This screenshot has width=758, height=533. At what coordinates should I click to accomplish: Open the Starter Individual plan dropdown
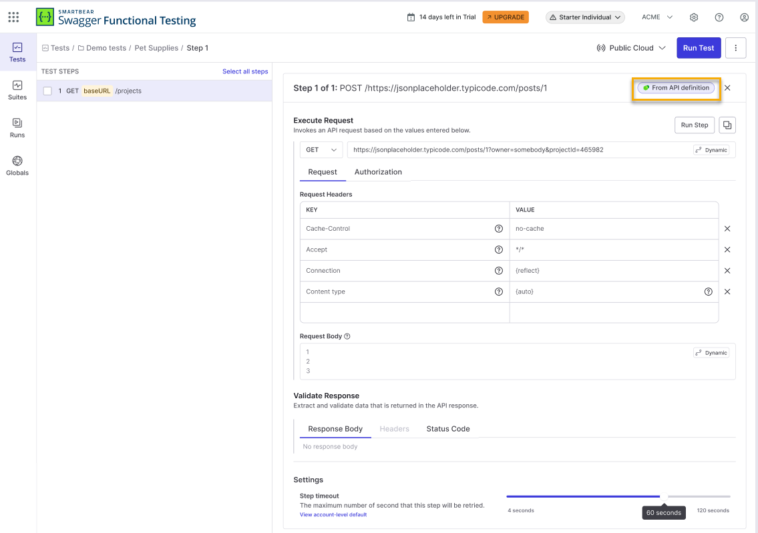coord(585,17)
